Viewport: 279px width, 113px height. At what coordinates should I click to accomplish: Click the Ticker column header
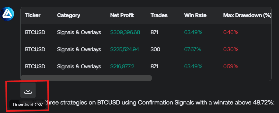[33, 15]
